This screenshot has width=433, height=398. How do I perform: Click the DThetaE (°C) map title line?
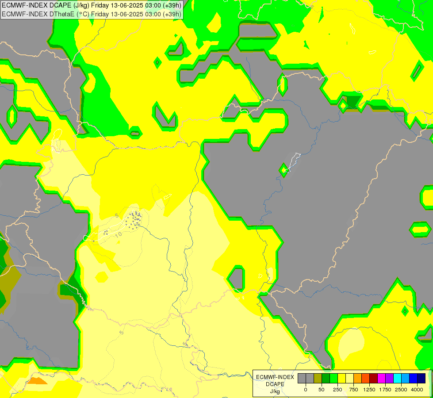pos(92,14)
